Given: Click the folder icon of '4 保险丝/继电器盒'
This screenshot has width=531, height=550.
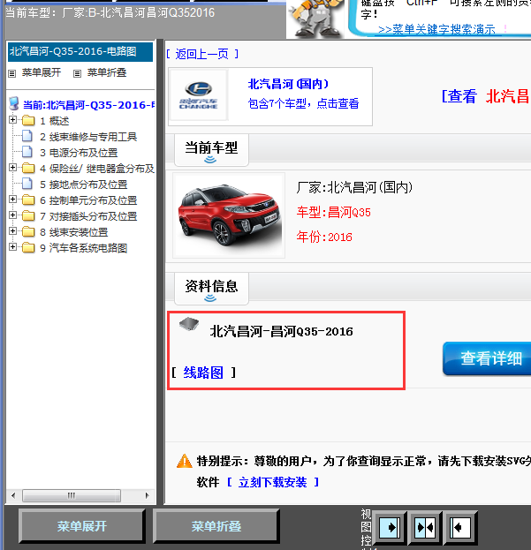Looking at the screenshot, I should [28, 168].
